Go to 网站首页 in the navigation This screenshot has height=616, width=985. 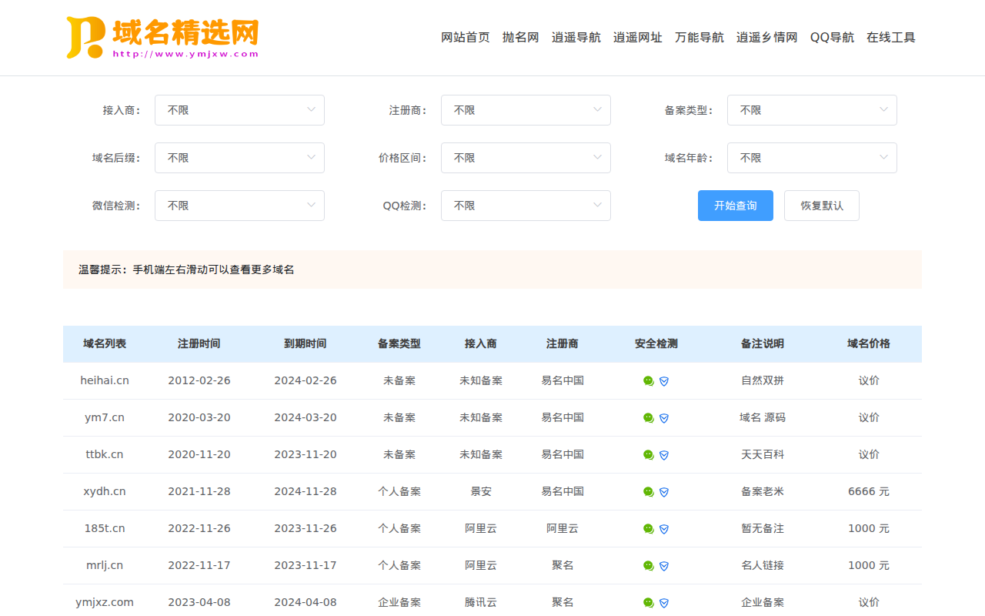tap(465, 37)
